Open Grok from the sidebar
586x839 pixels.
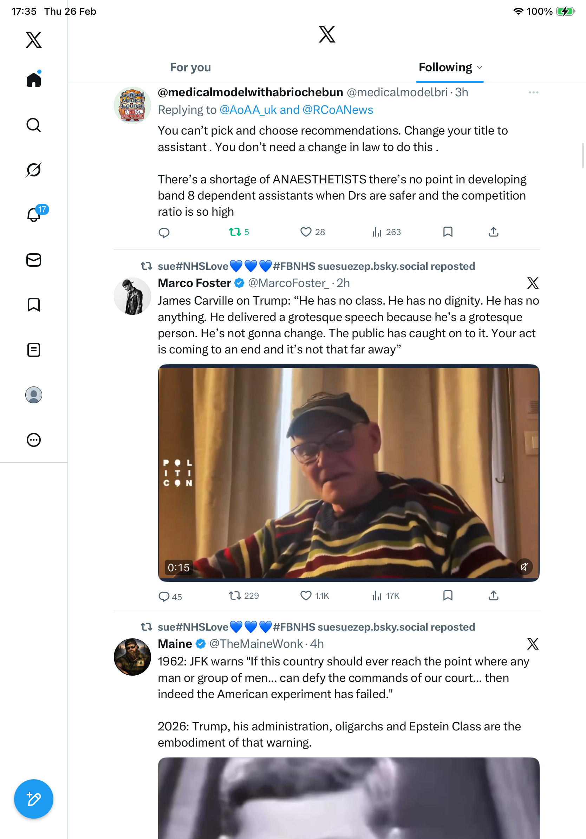pyautogui.click(x=34, y=170)
